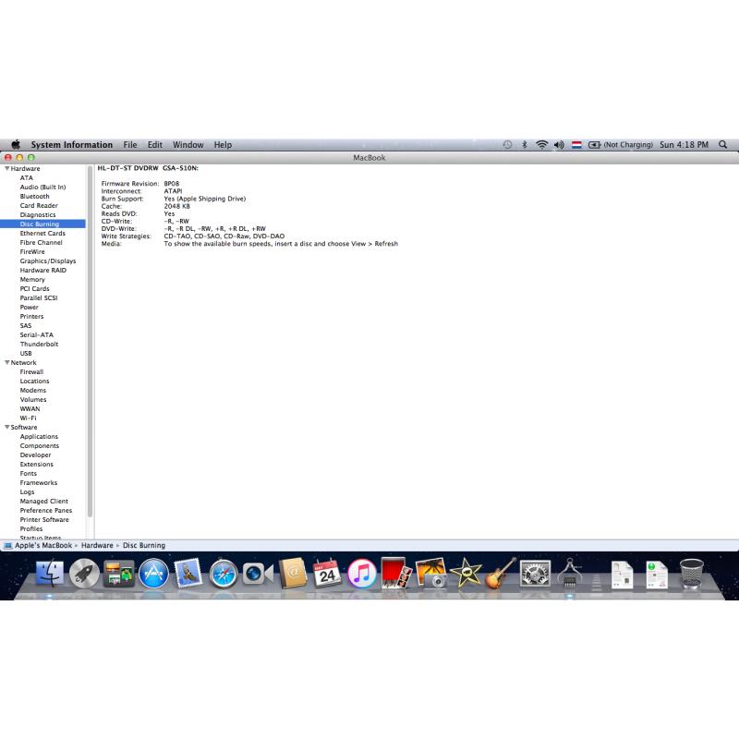Open the File menu
This screenshot has width=739, height=739.
pyautogui.click(x=130, y=145)
